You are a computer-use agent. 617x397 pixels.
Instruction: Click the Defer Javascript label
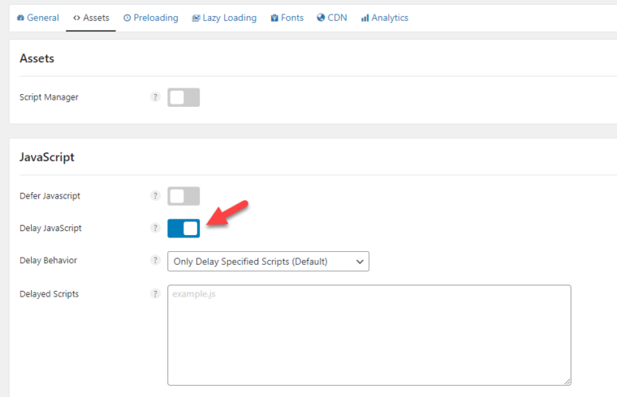pyautogui.click(x=50, y=195)
